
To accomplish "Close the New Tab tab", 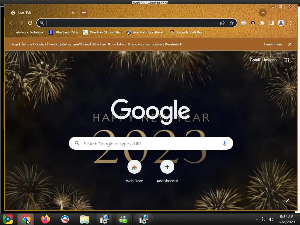I will (x=73, y=13).
